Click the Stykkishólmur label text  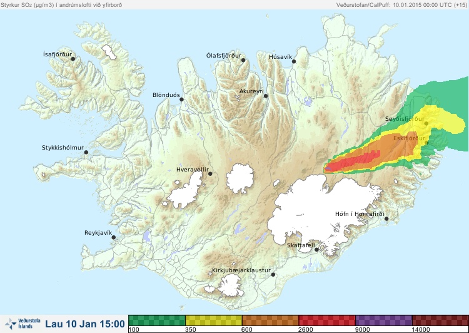point(63,148)
